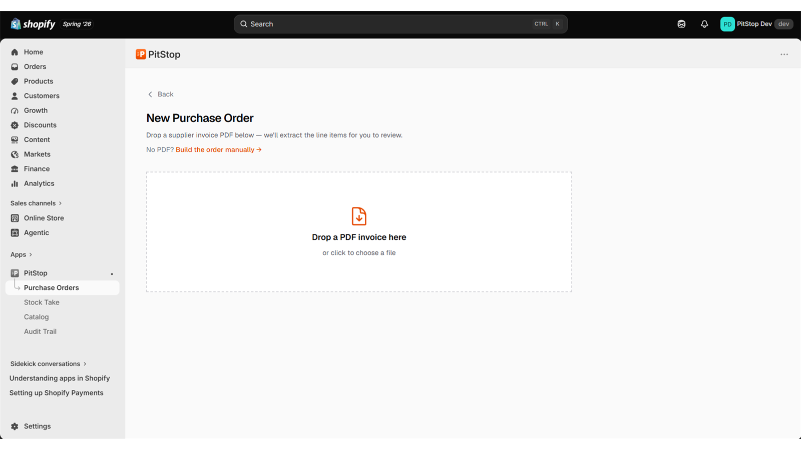Screen dimensions: 801x450
Task: Click the Online Store icon
Action: (15, 218)
